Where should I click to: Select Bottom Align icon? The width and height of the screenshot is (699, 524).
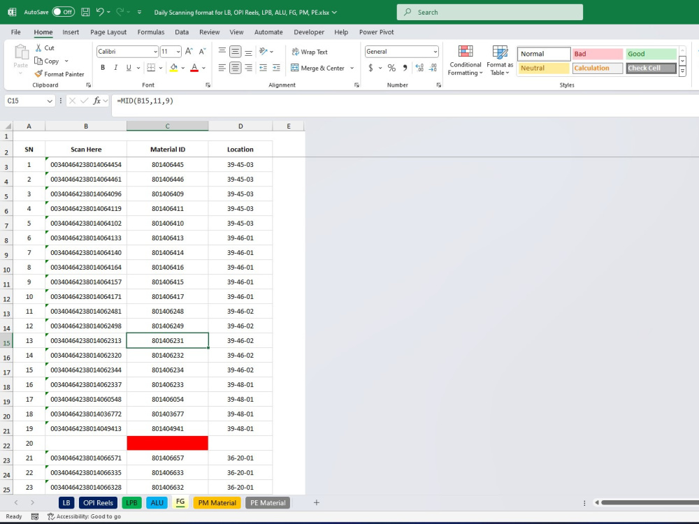pyautogui.click(x=249, y=52)
